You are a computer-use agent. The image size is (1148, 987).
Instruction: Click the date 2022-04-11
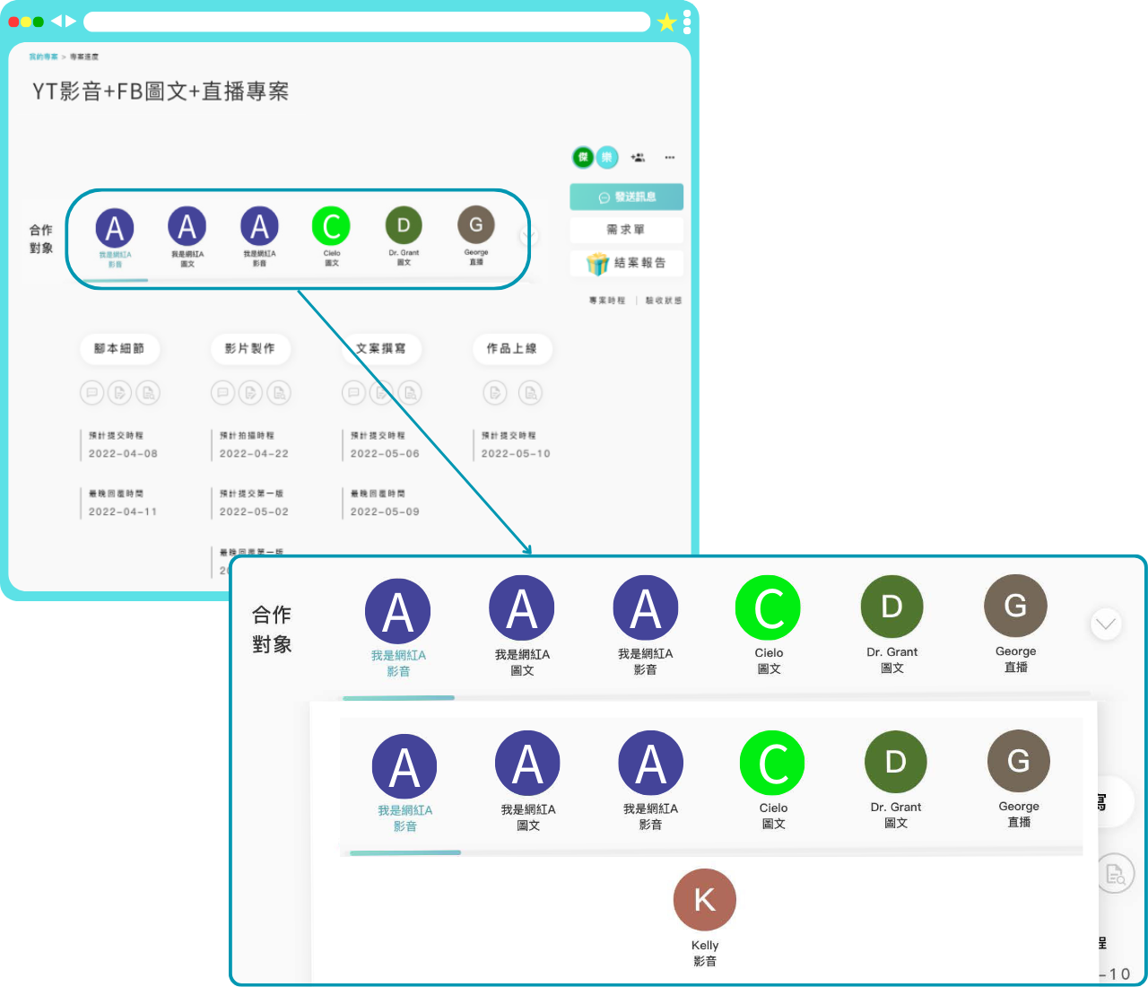tap(123, 512)
